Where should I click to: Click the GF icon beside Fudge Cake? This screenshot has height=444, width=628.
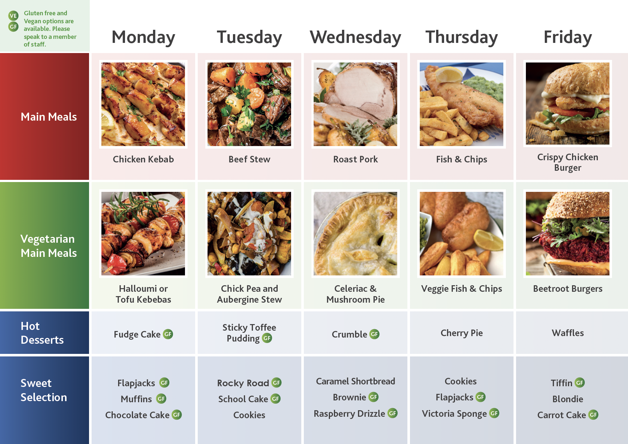point(168,334)
